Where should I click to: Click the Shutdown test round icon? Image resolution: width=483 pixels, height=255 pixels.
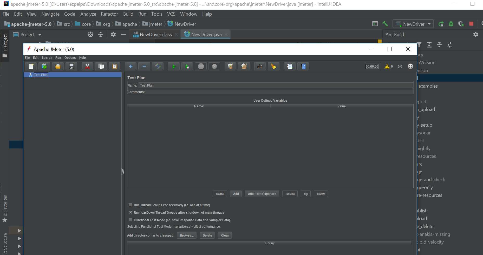point(214,66)
